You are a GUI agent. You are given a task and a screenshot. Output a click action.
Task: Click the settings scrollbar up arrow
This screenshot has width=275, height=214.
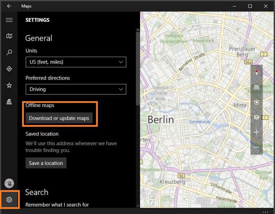[138, 30]
